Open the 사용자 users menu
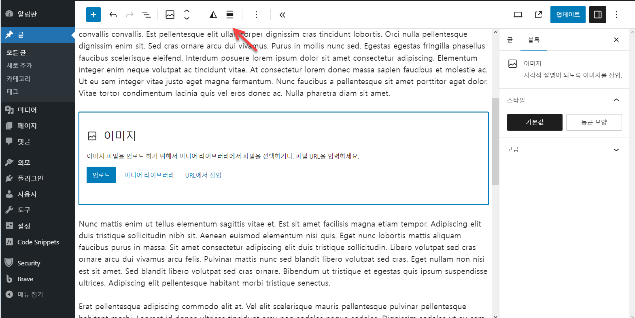The width and height of the screenshot is (635, 318). (37, 194)
